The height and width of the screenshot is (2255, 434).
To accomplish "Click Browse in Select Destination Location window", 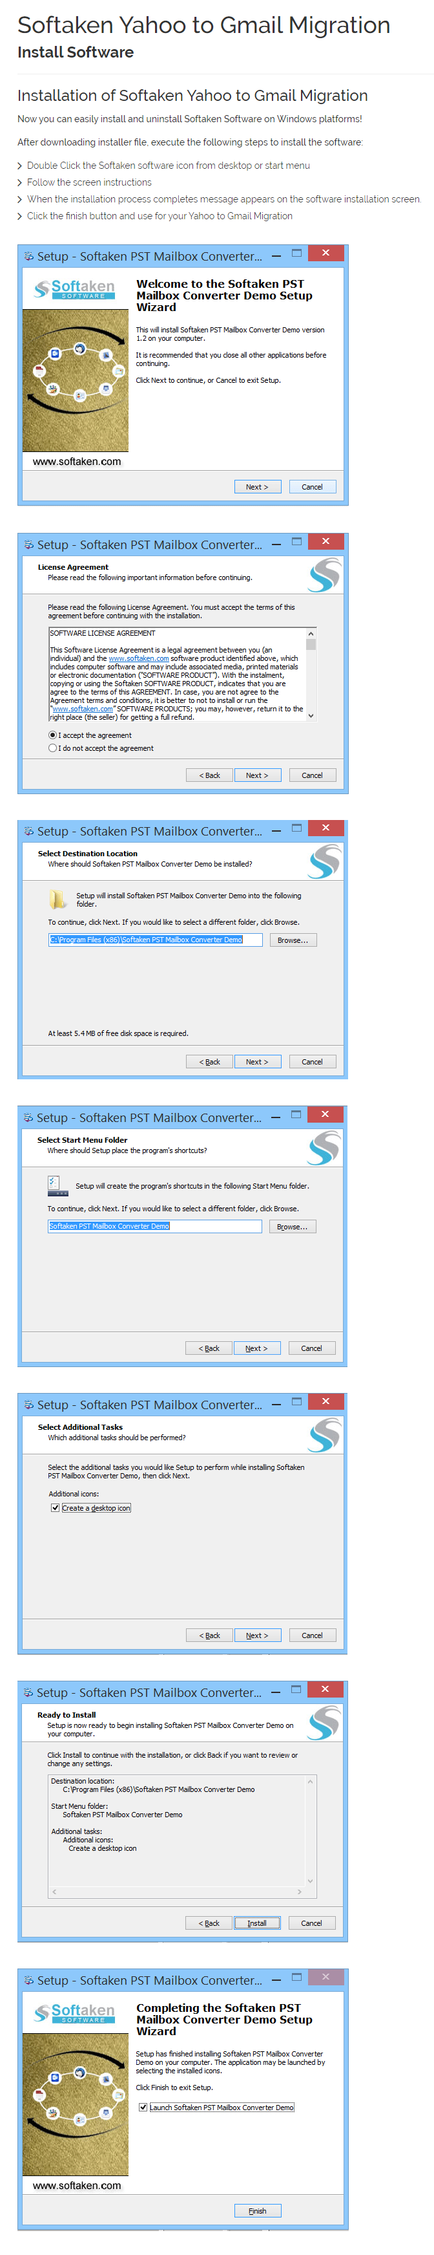I will (293, 940).
